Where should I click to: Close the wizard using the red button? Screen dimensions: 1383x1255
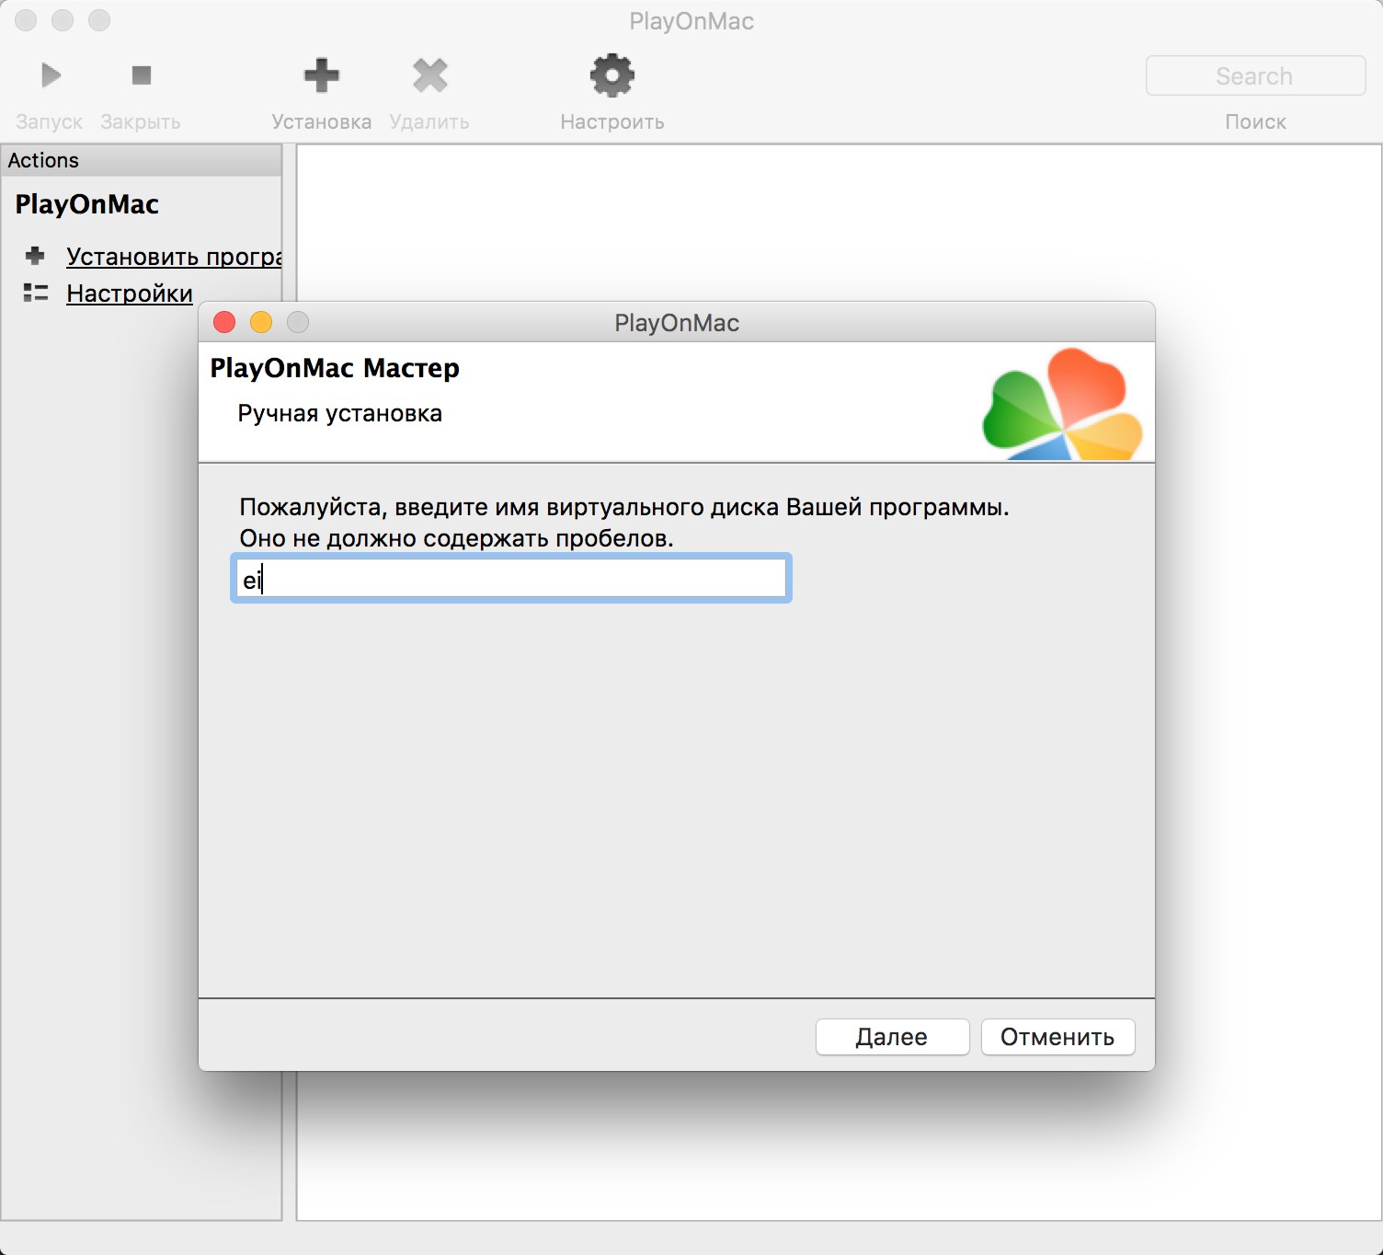[x=224, y=322]
